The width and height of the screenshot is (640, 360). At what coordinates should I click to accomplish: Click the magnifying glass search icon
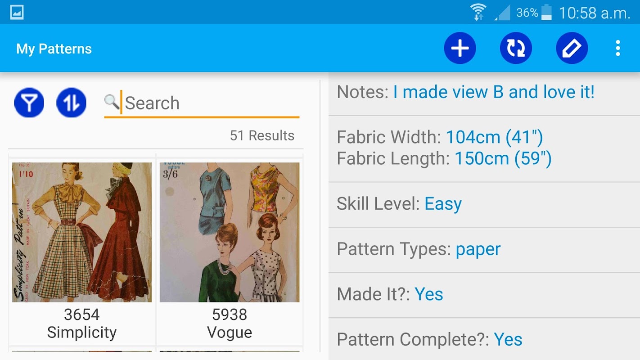pyautogui.click(x=112, y=102)
